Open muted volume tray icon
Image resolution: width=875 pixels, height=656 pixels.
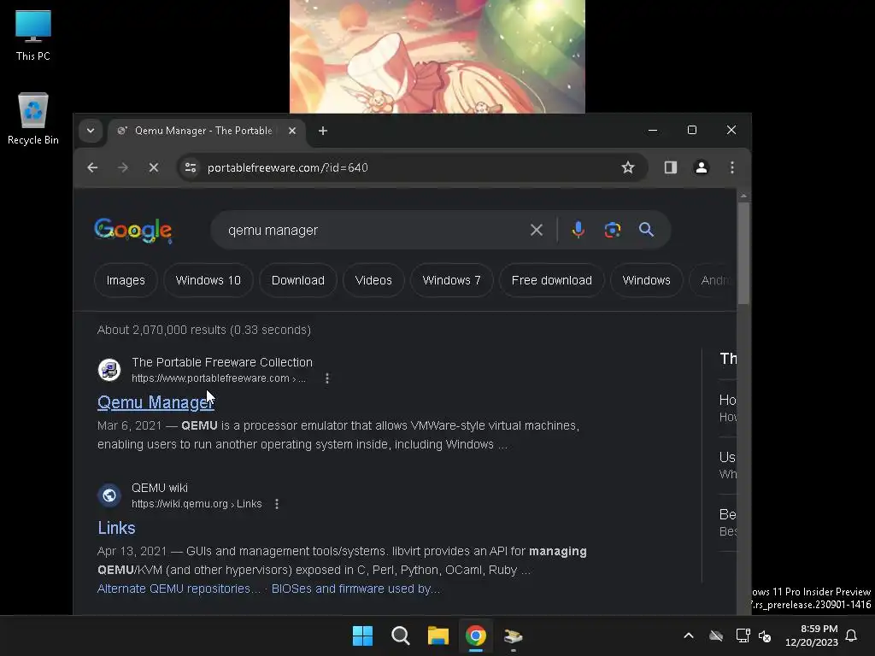765,635
